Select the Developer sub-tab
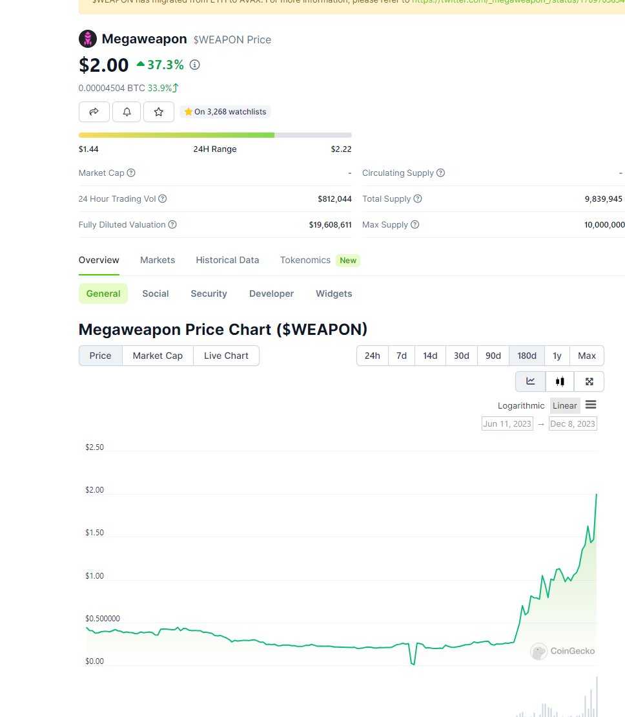Viewport: 625px width, 717px height. click(271, 294)
